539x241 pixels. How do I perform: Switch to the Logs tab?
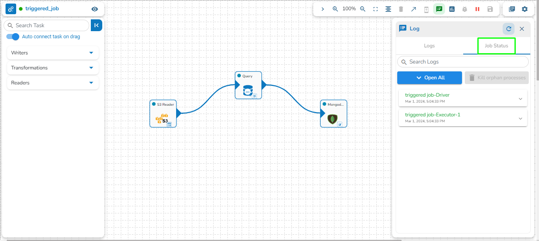[429, 46]
